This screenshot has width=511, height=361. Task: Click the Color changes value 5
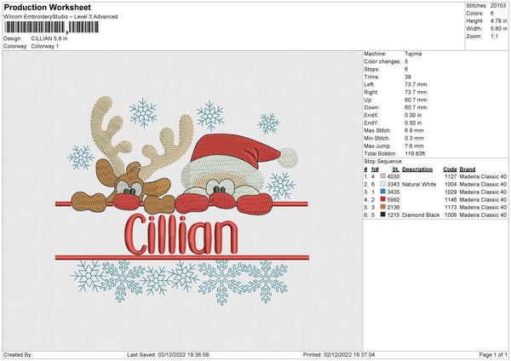(x=406, y=61)
